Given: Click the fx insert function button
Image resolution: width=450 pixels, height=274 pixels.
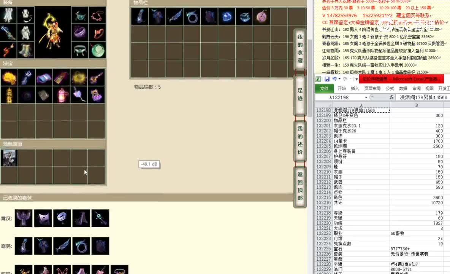Looking at the screenshot, I should (391, 97).
